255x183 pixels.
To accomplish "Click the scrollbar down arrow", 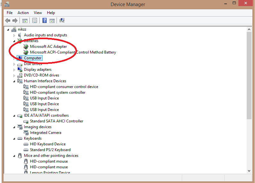I will pos(249,171).
